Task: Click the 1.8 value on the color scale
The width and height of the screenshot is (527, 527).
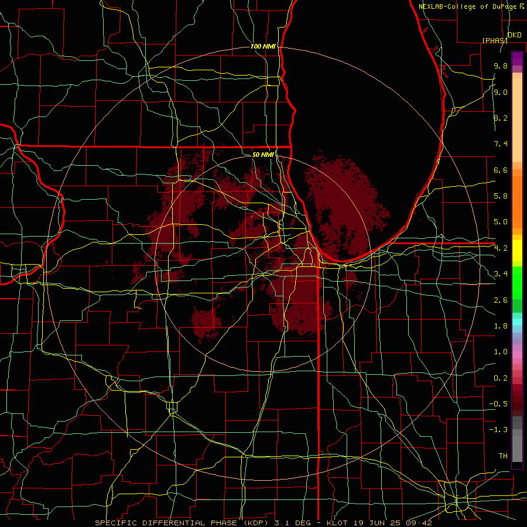Action: tap(501, 326)
